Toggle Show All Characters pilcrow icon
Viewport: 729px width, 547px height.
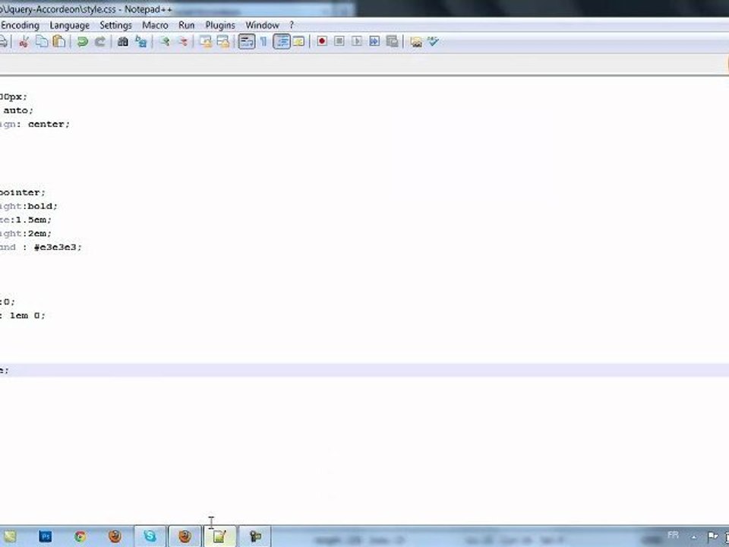(x=264, y=41)
